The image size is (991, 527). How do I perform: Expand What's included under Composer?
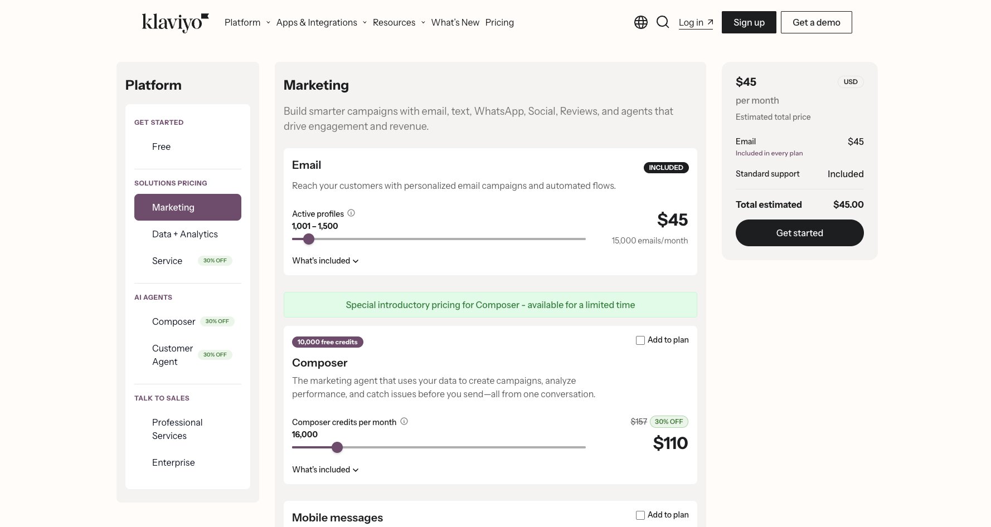[x=326, y=470]
